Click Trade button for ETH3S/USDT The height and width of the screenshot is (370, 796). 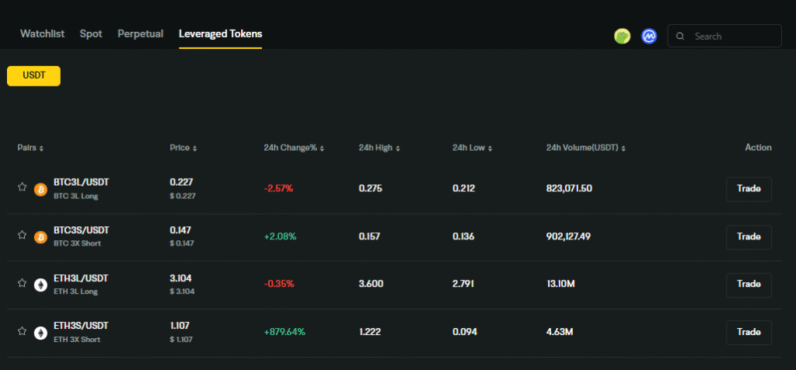tap(749, 333)
